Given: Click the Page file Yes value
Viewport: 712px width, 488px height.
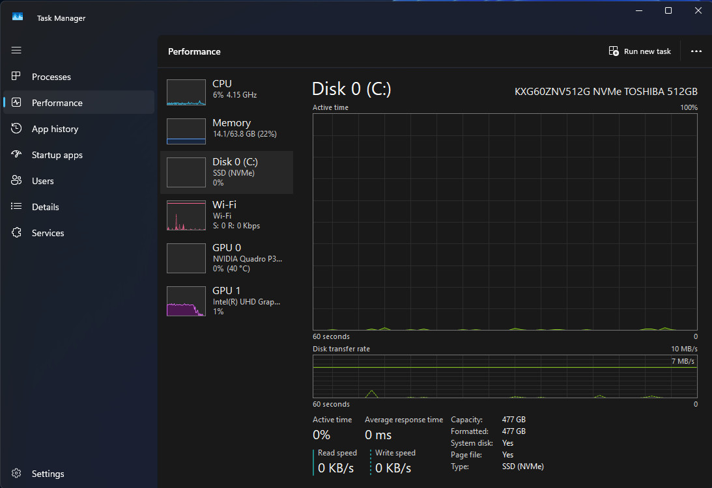Looking at the screenshot, I should [x=507, y=455].
